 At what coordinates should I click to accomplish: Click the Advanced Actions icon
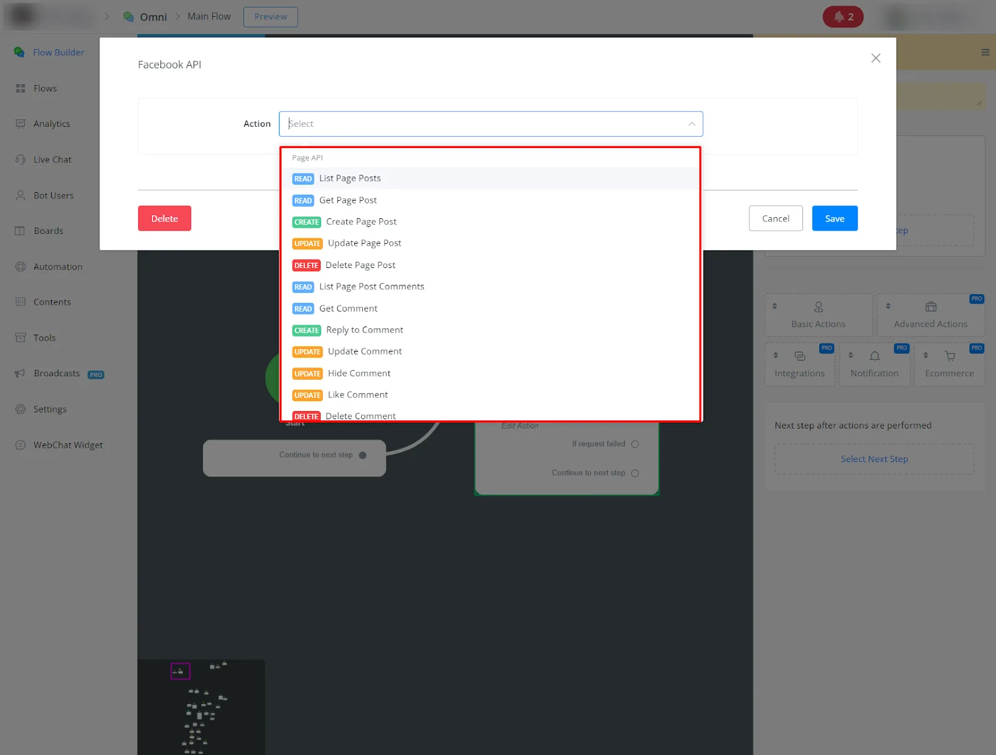tap(931, 307)
